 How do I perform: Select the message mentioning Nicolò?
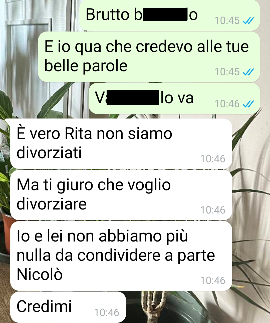click(121, 256)
